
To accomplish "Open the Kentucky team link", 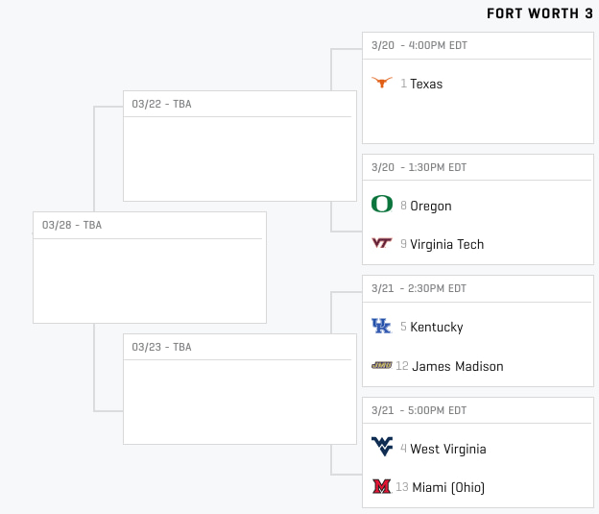I will click(436, 327).
